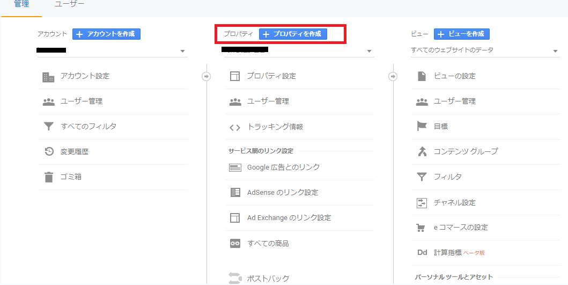The image size is (568, 285).
Task: Expand the account selector dropdown
Action: 182,51
